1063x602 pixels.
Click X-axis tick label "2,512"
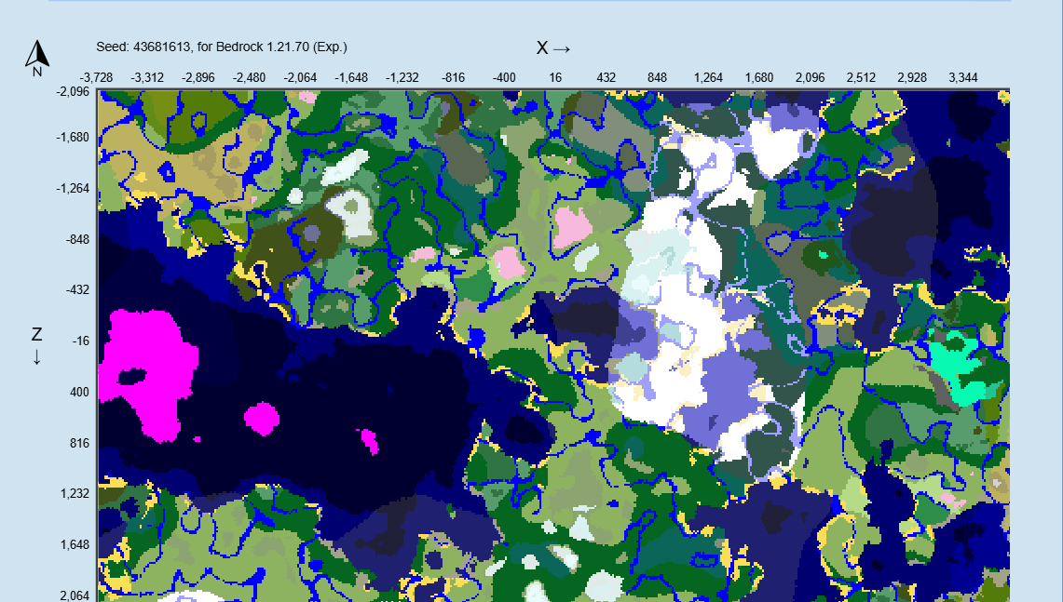(x=861, y=78)
